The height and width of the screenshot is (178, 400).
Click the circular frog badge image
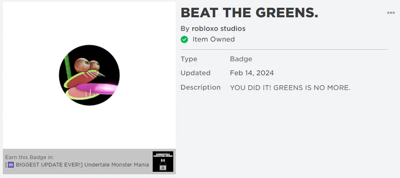89,75
